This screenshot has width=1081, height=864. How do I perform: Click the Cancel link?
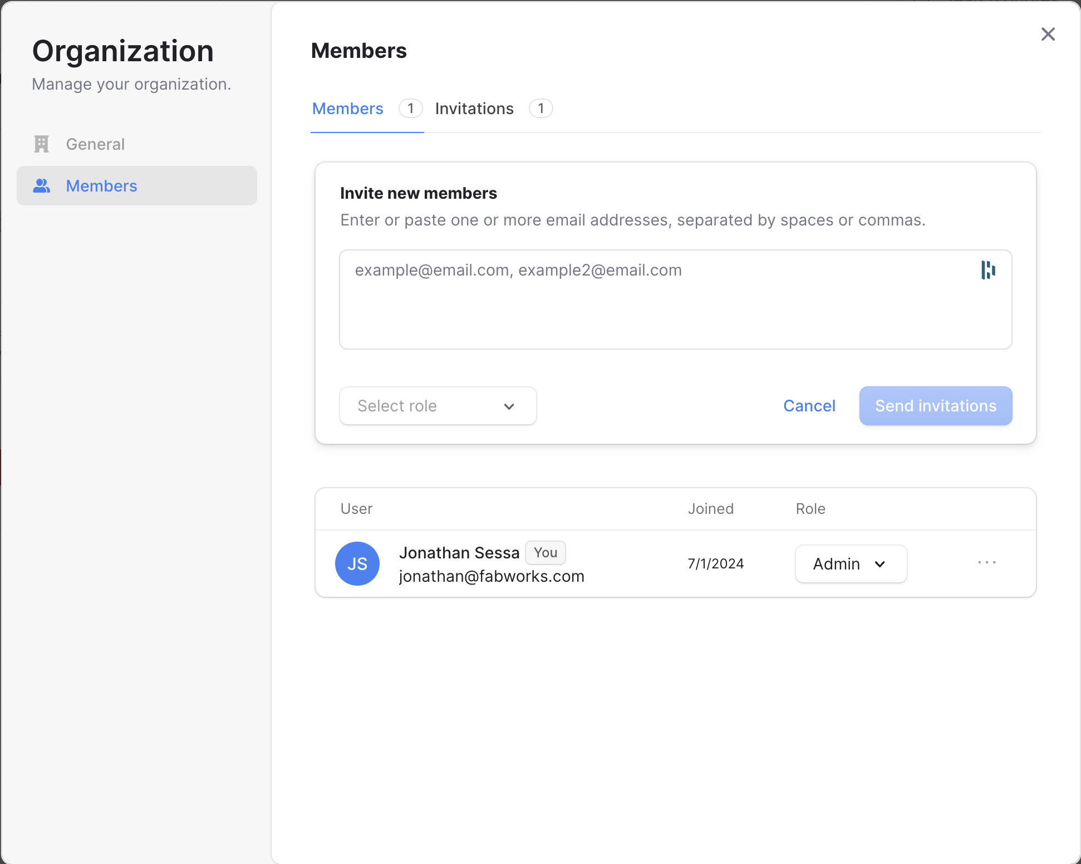point(809,406)
